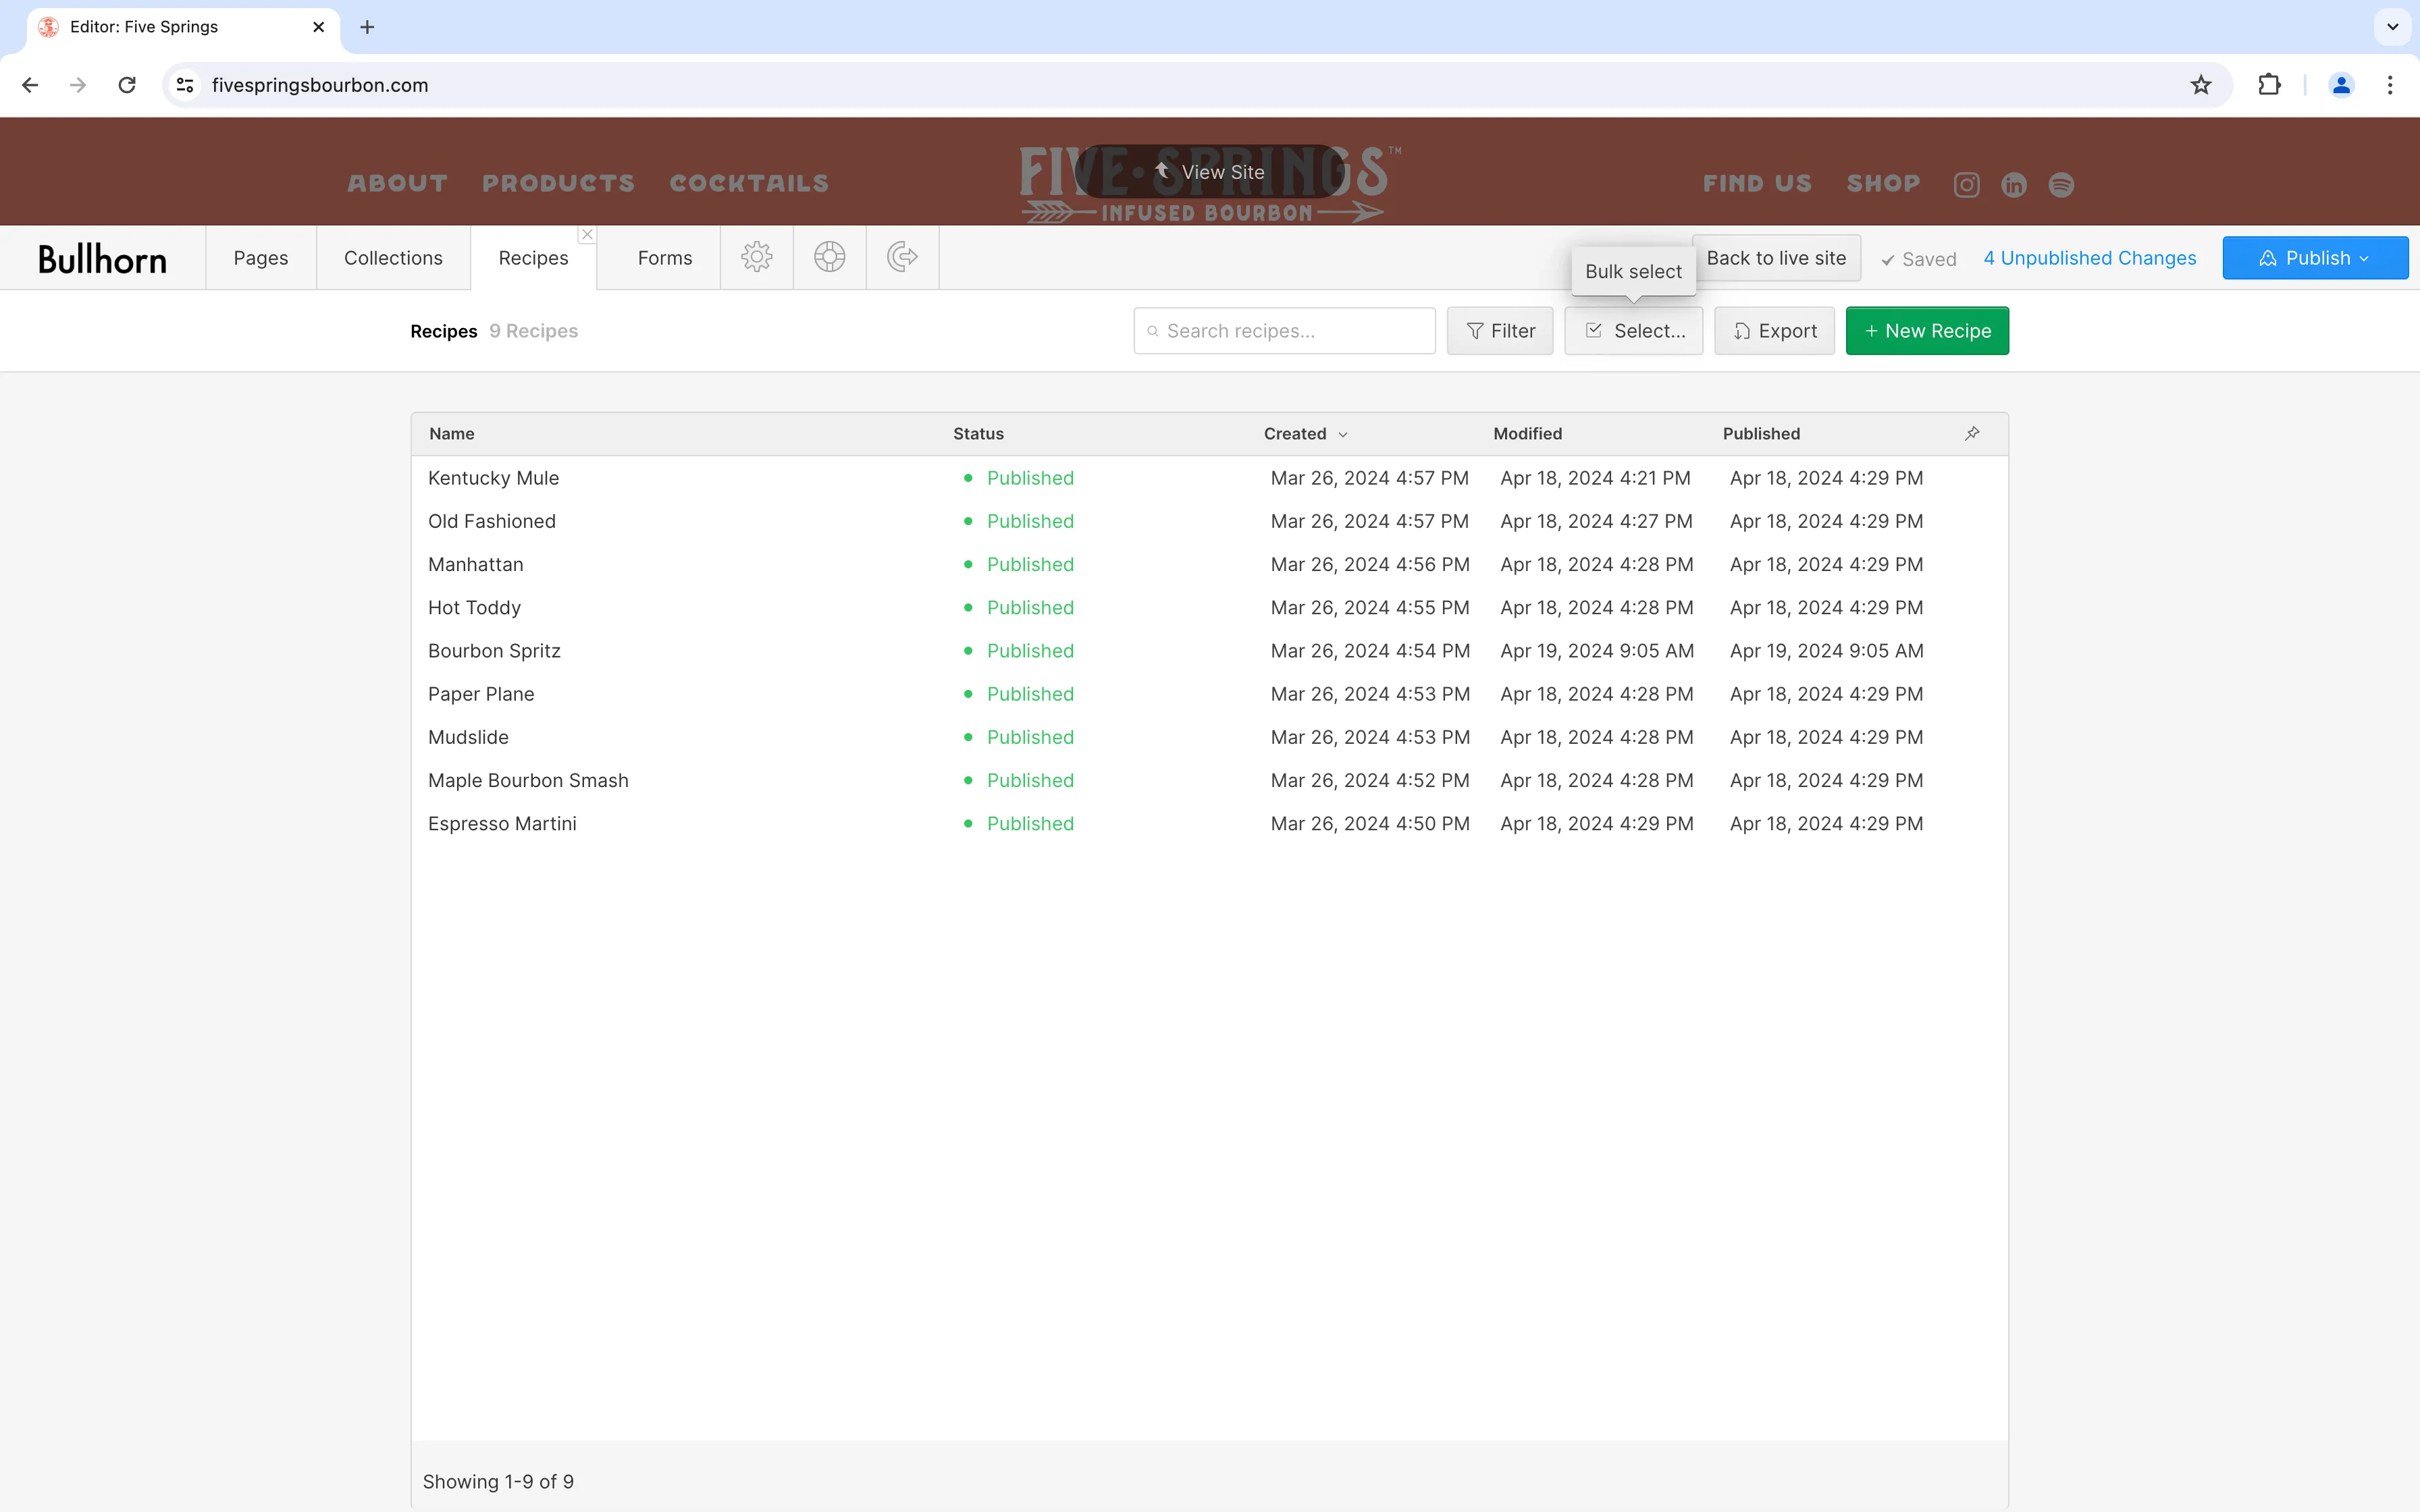
Task: Click the sign-out arrow icon
Action: click(x=901, y=257)
